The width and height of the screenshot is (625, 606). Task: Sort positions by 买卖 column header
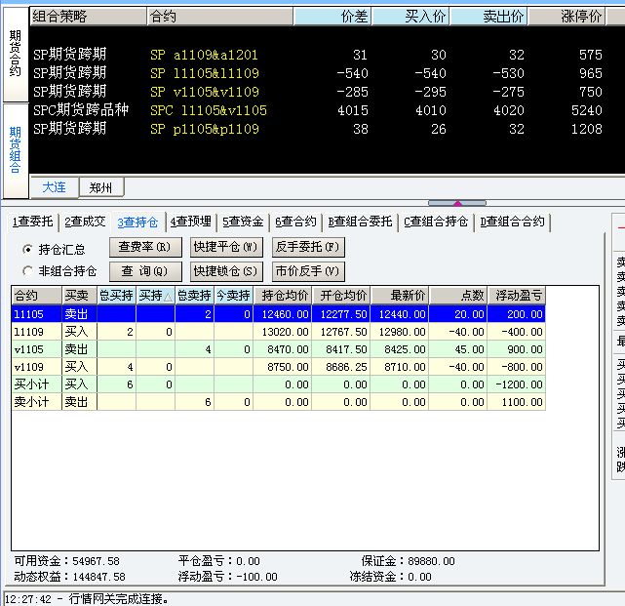pyautogui.click(x=79, y=296)
